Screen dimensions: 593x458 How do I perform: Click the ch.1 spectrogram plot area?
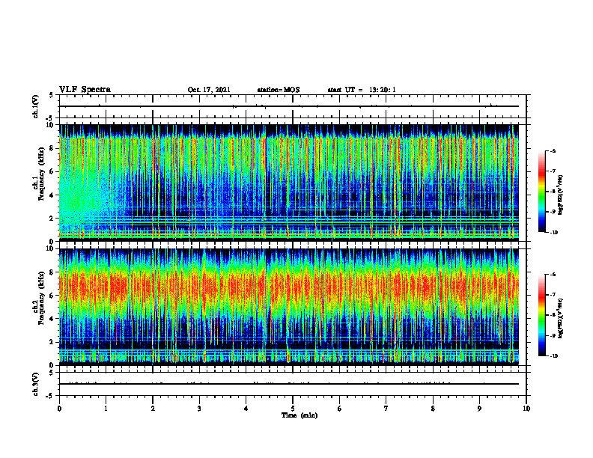pos(289,183)
